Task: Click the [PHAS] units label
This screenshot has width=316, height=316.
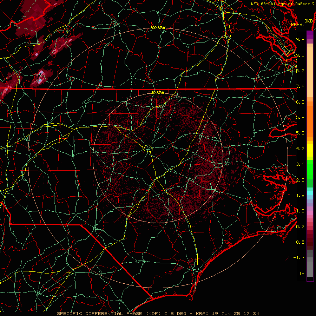Action: [x=297, y=24]
